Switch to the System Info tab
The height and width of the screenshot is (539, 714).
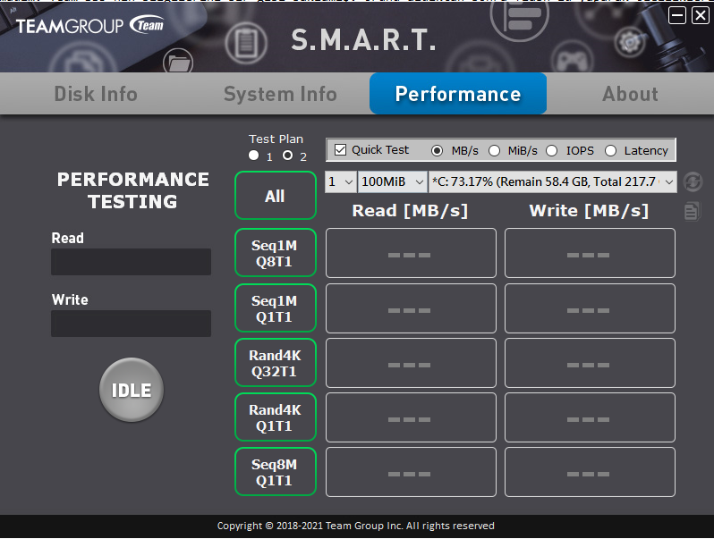tap(280, 94)
